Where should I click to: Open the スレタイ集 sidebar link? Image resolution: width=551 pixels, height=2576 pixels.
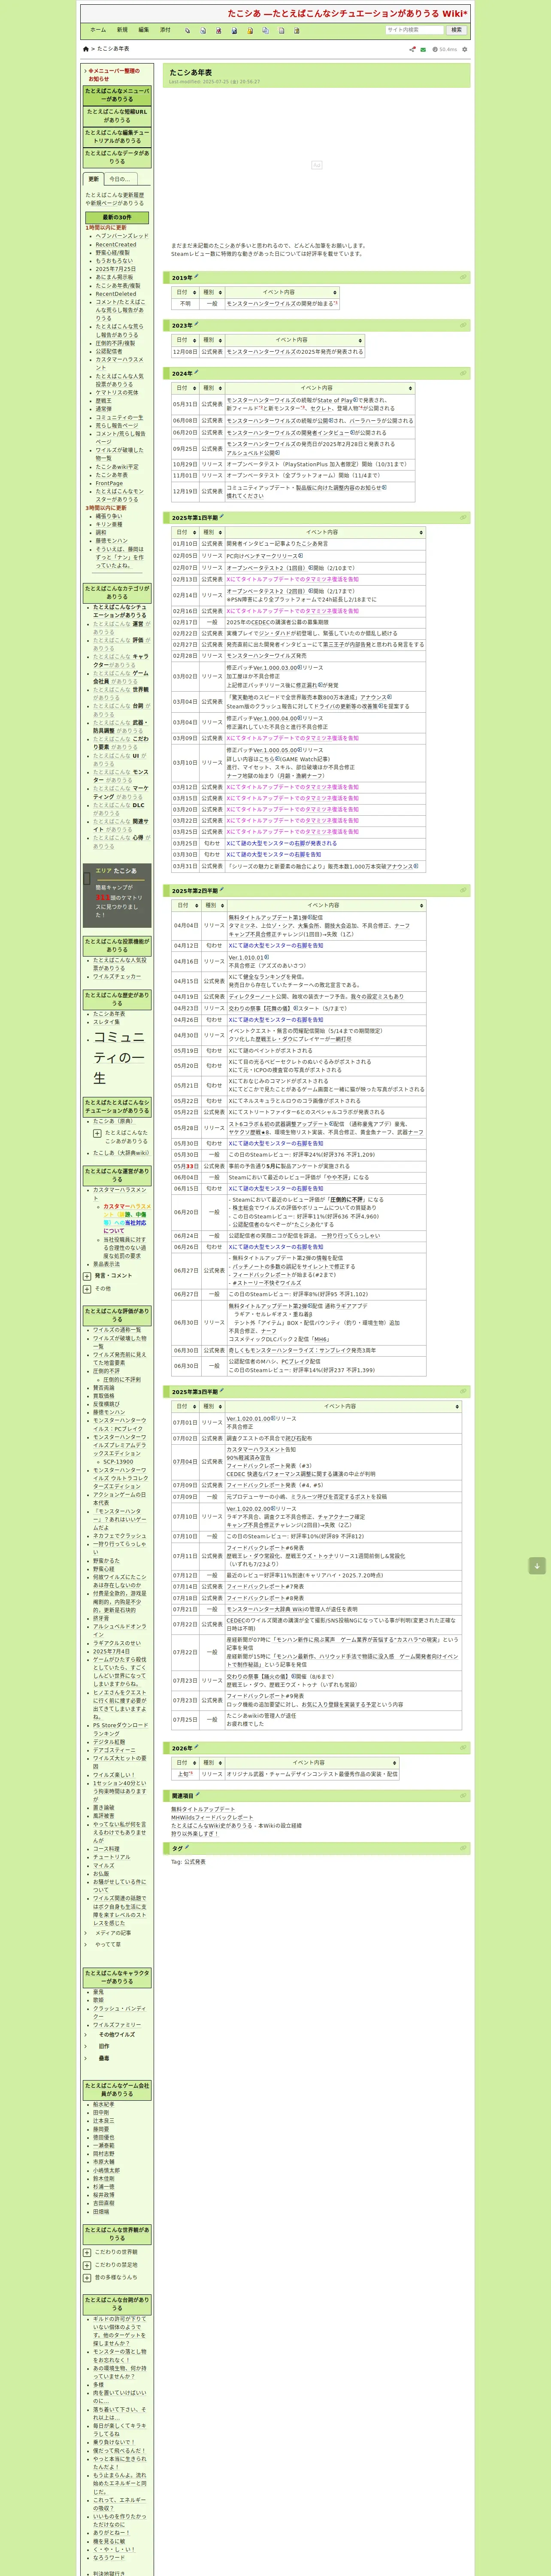[x=106, y=1022]
